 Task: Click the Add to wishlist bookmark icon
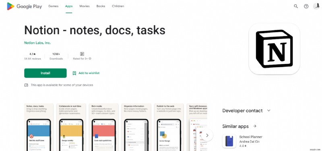pyautogui.click(x=74, y=73)
